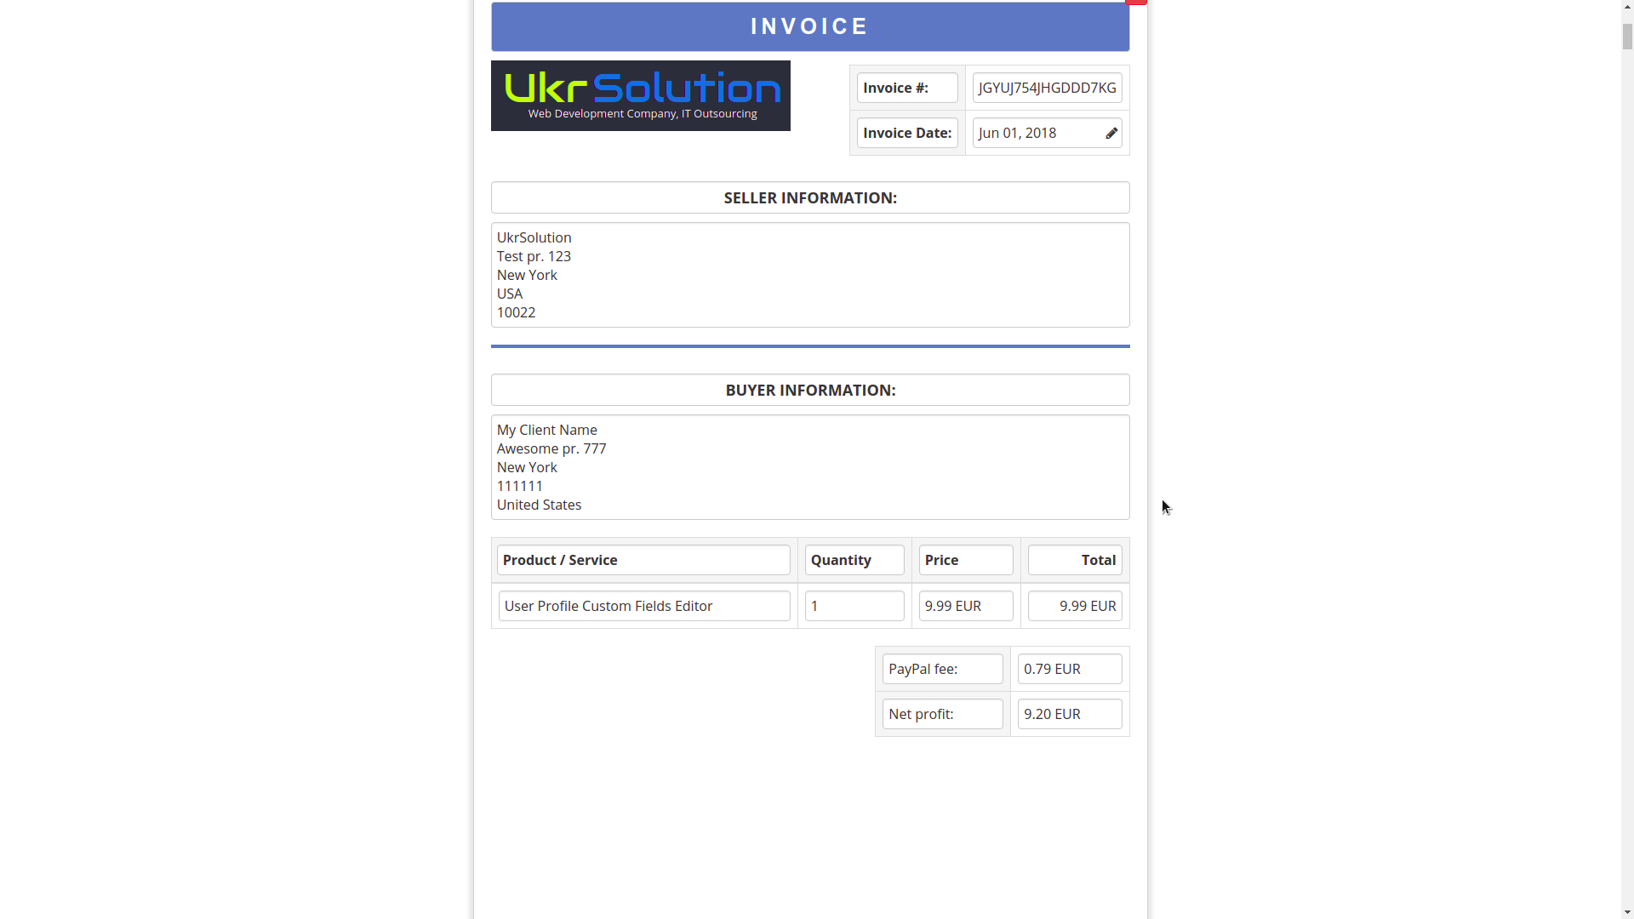The height and width of the screenshot is (919, 1634).
Task: Click the Net profit label field
Action: pyautogui.click(x=941, y=714)
